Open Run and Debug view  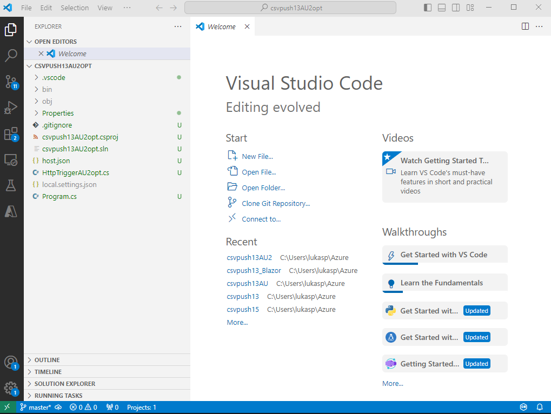pyautogui.click(x=11, y=108)
